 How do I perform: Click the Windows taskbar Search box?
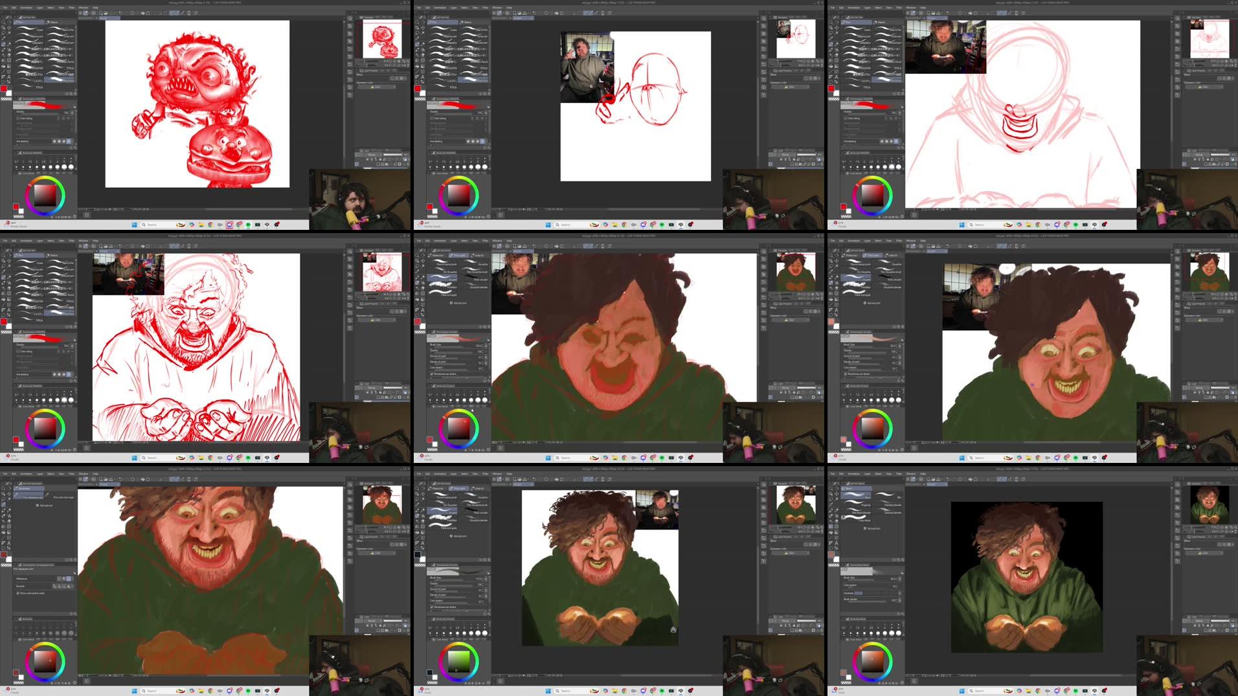(152, 225)
